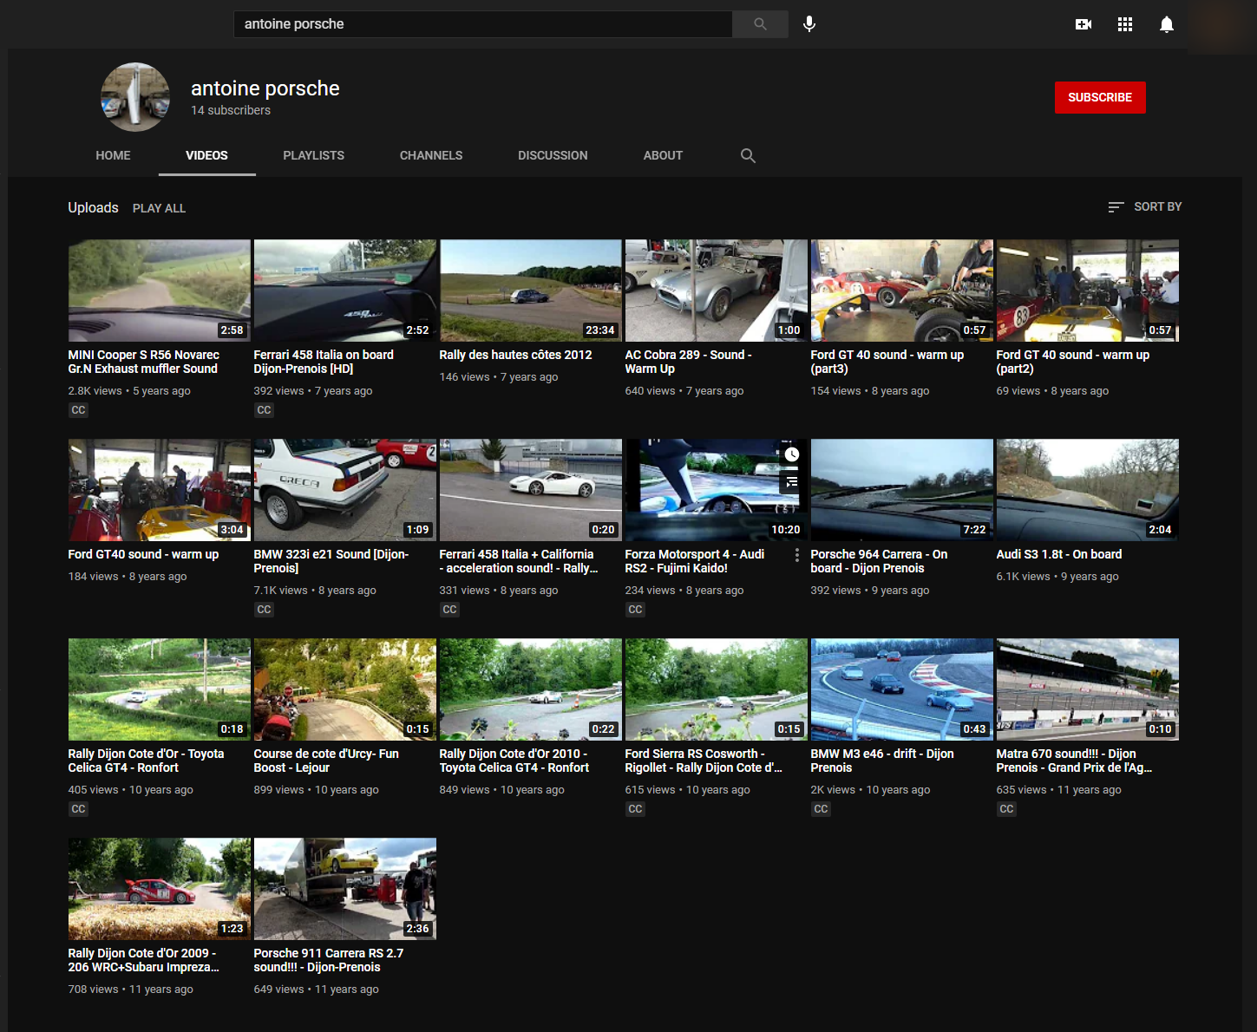Click the channel search magnifier icon

pyautogui.click(x=748, y=155)
